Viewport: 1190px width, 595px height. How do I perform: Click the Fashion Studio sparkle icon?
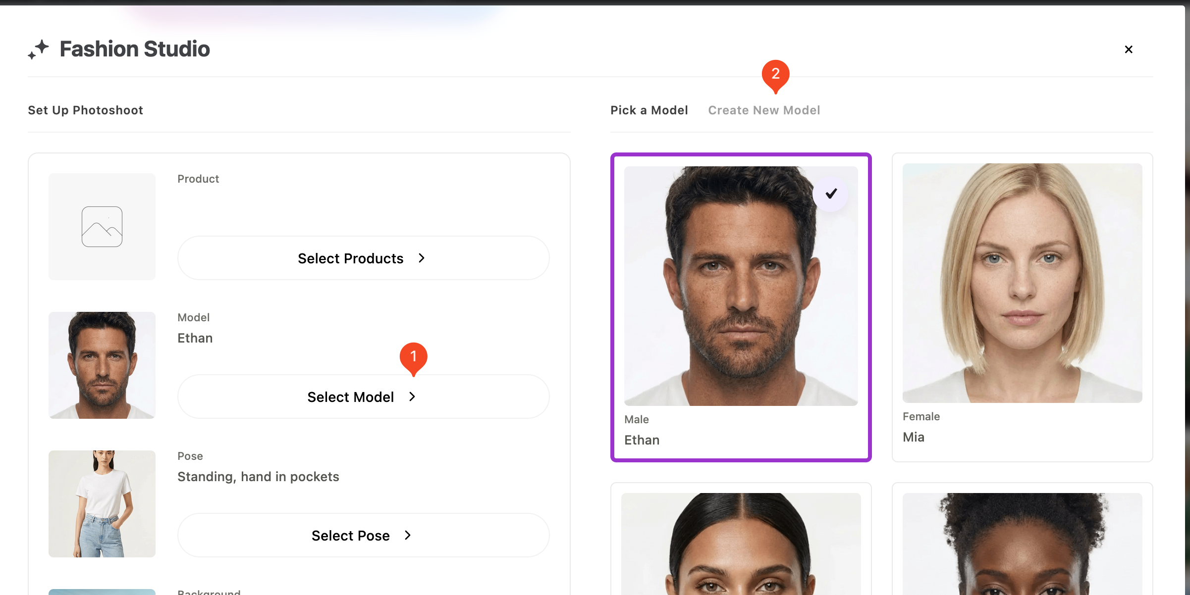(38, 49)
